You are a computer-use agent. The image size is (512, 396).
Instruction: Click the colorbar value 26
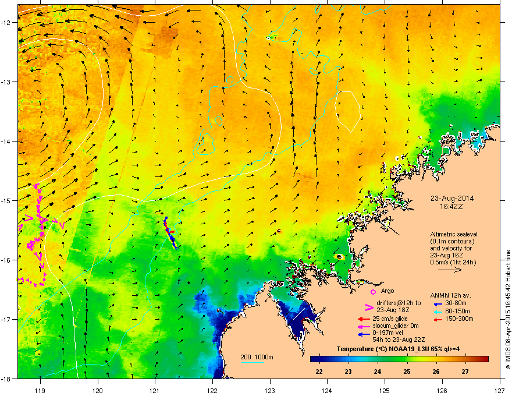[x=436, y=372]
